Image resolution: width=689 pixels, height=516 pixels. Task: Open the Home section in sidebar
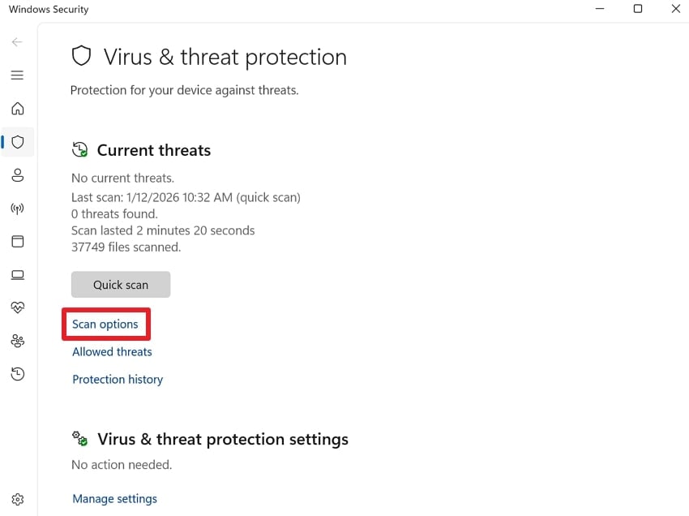[17, 109]
